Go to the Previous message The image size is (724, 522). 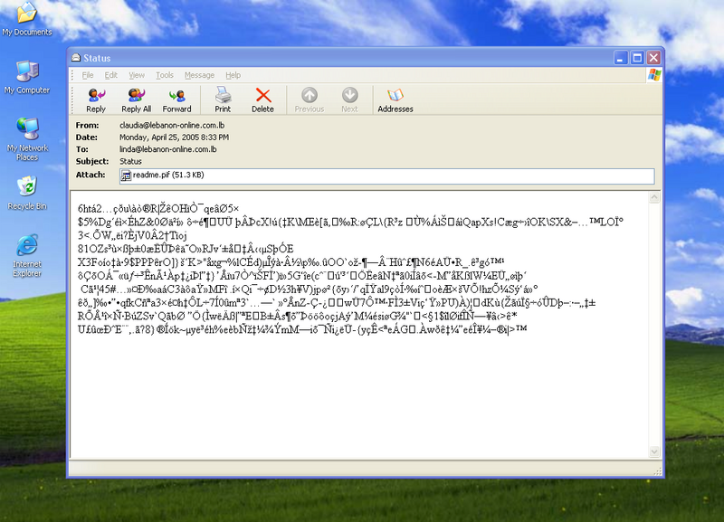310,100
